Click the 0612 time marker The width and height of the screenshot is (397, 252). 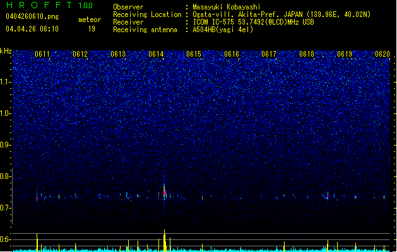80,54
